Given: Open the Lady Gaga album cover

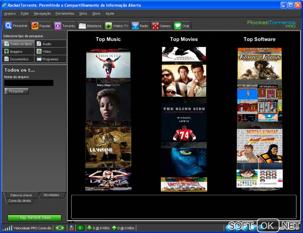Looking at the screenshot, I should point(108,179).
